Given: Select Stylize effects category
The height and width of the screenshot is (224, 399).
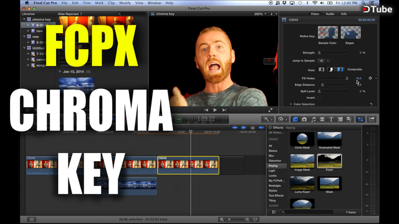Looking at the screenshot, I should (273, 191).
